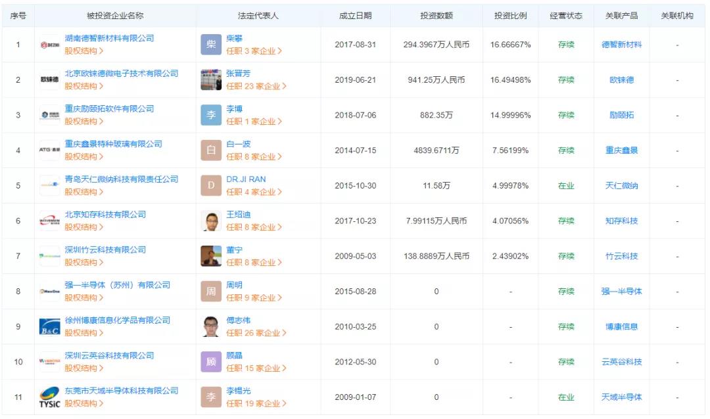Click DR.JI RAN's avatar icon
The height and width of the screenshot is (419, 710).
(x=211, y=186)
